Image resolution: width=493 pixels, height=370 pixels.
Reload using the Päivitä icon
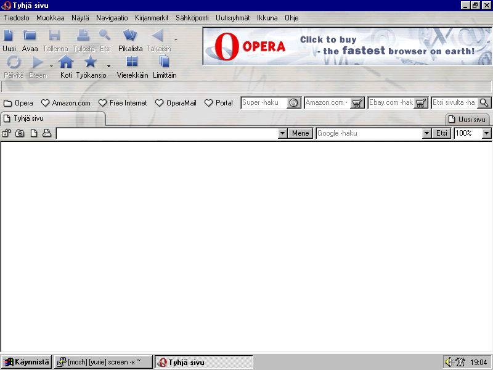tap(14, 62)
